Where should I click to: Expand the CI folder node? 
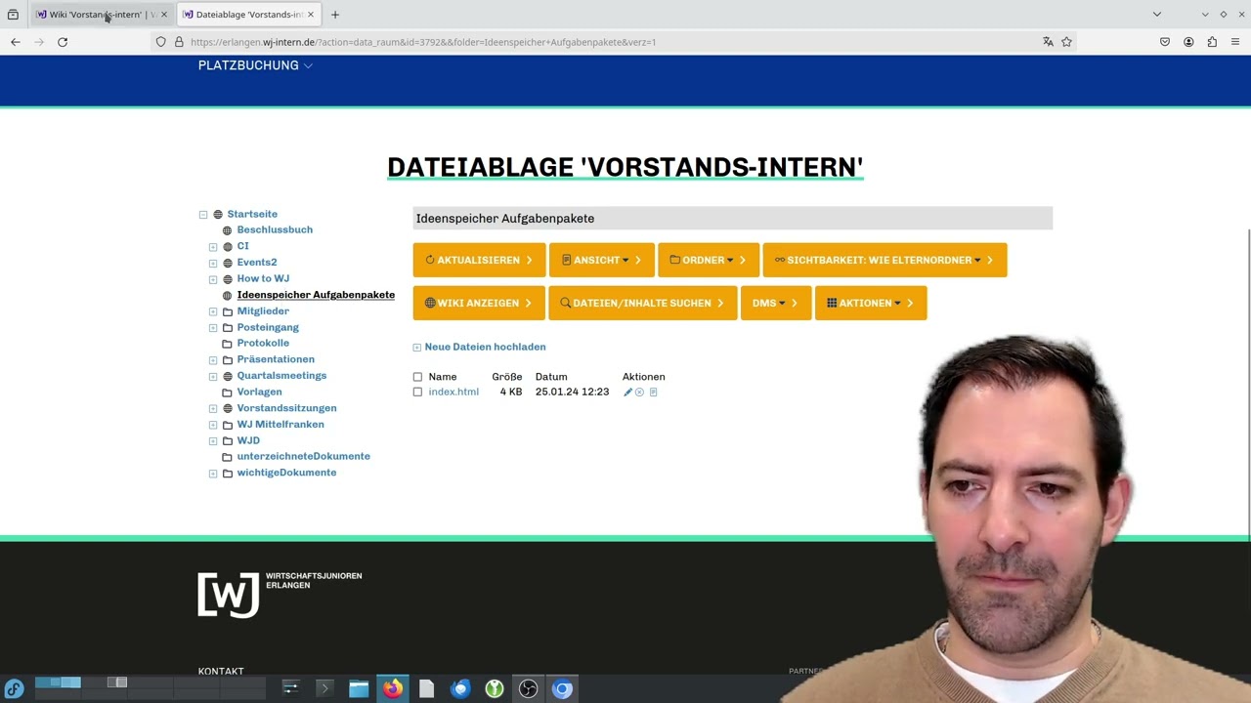(213, 247)
